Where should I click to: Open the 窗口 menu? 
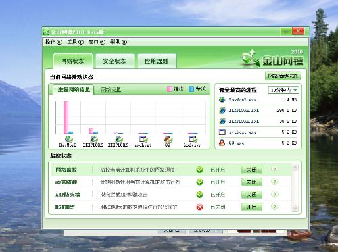pos(97,42)
